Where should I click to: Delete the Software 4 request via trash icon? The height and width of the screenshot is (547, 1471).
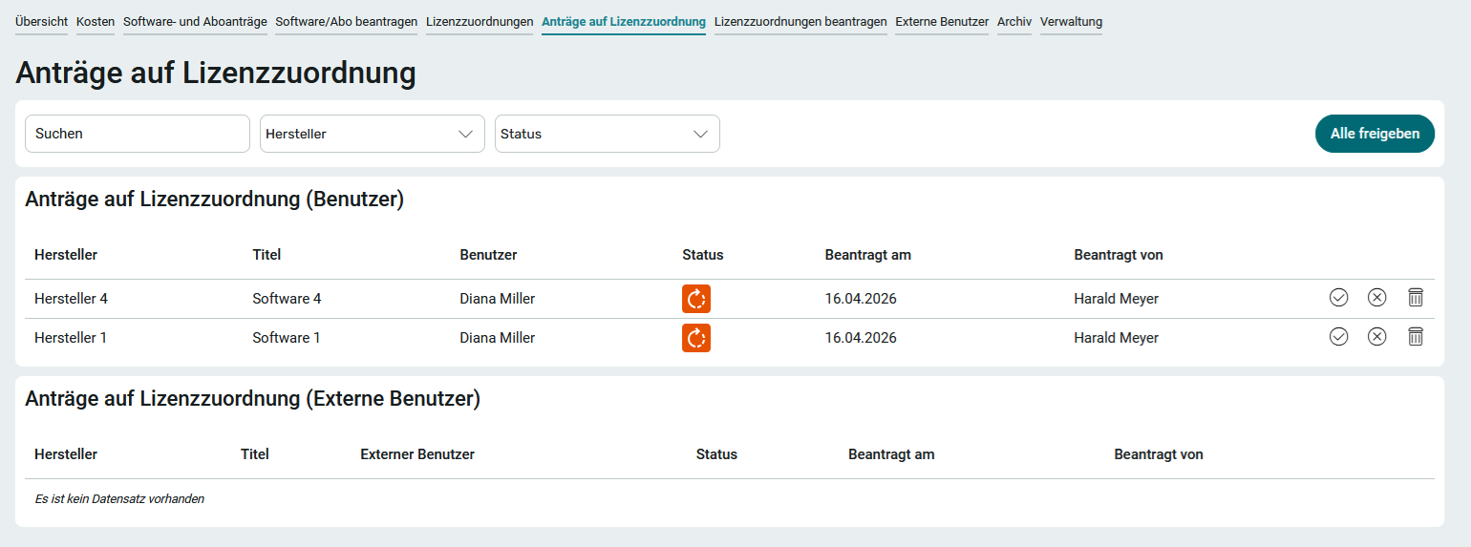point(1416,298)
